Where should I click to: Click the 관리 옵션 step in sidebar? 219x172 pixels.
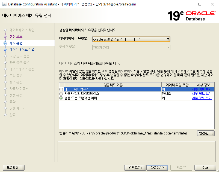coord(16,82)
